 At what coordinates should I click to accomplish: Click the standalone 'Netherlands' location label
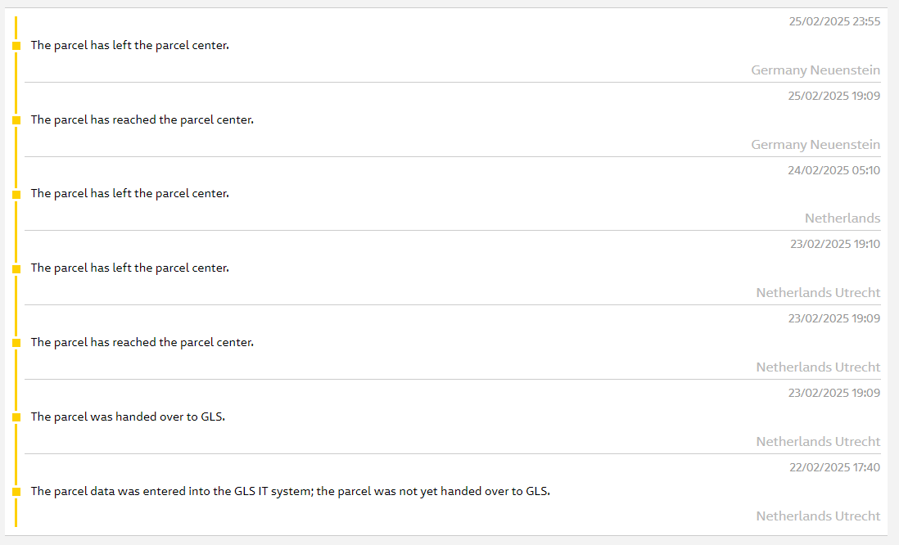pyautogui.click(x=843, y=218)
